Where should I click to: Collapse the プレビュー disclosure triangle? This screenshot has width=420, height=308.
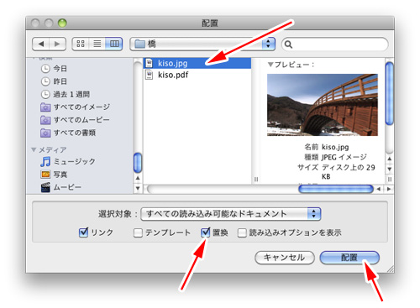pyautogui.click(x=270, y=65)
